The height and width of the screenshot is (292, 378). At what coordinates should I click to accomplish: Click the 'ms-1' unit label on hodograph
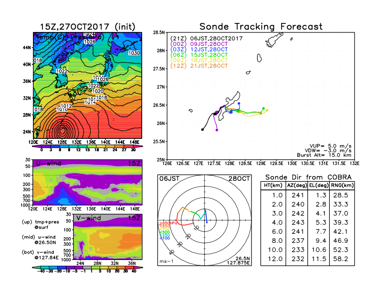[167, 261]
